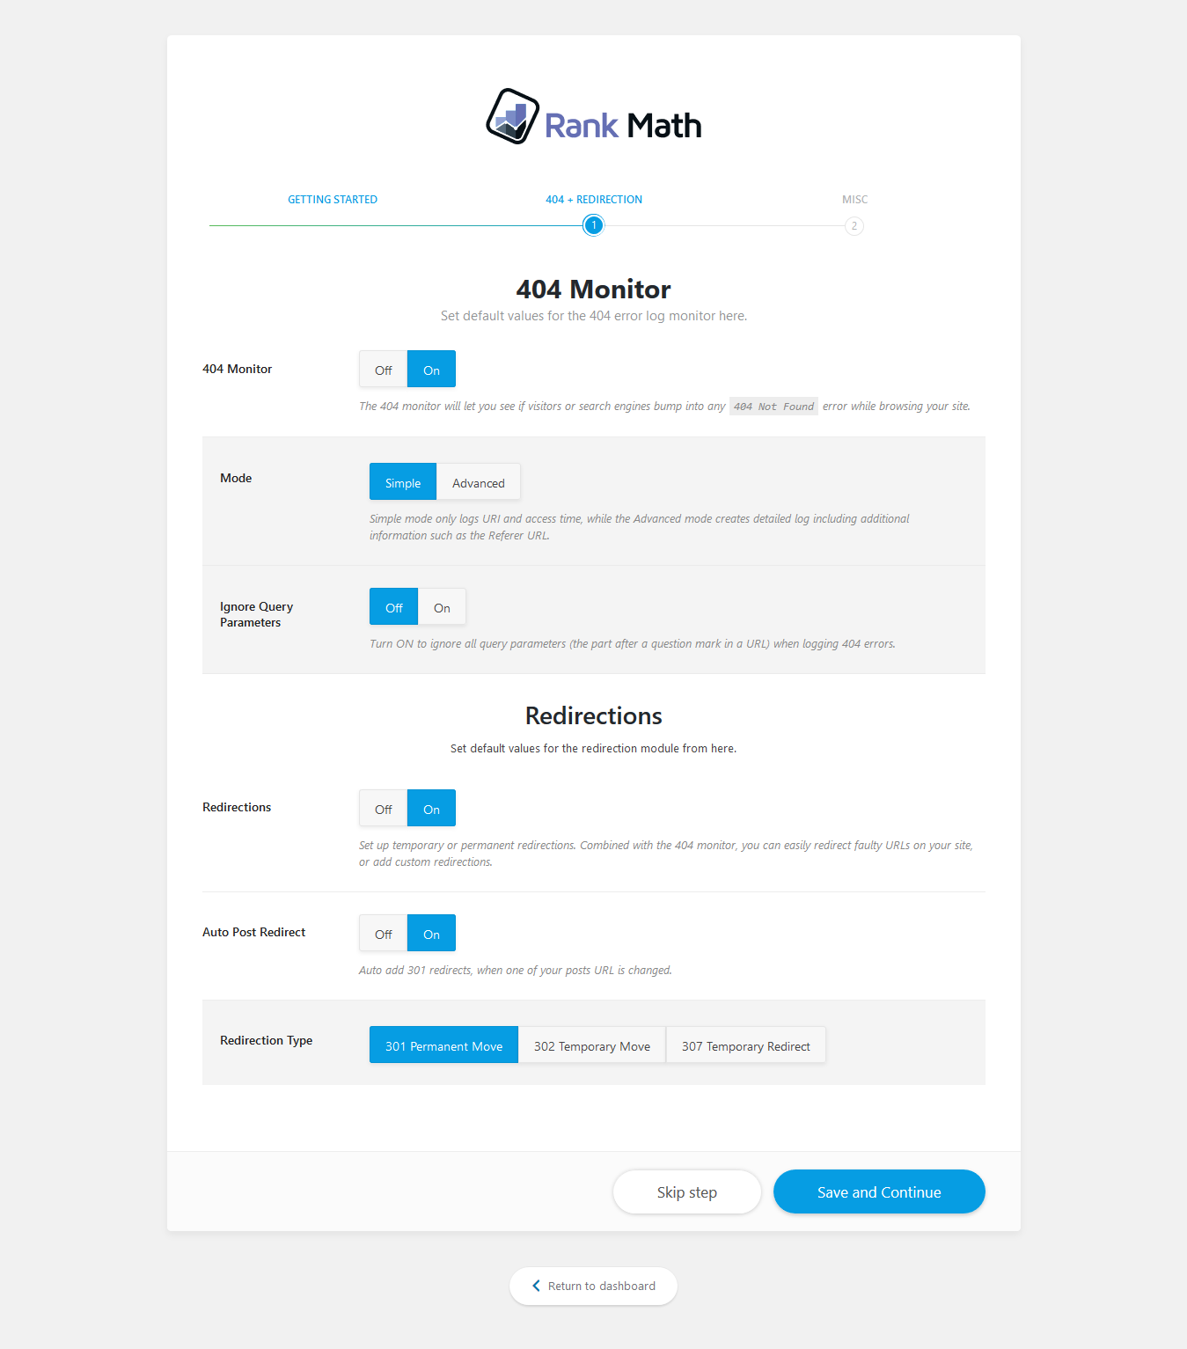Choose 307 Temporary Redirect redirection type

coord(746,1045)
